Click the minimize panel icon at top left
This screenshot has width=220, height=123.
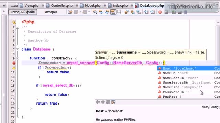click(x=4, y=5)
